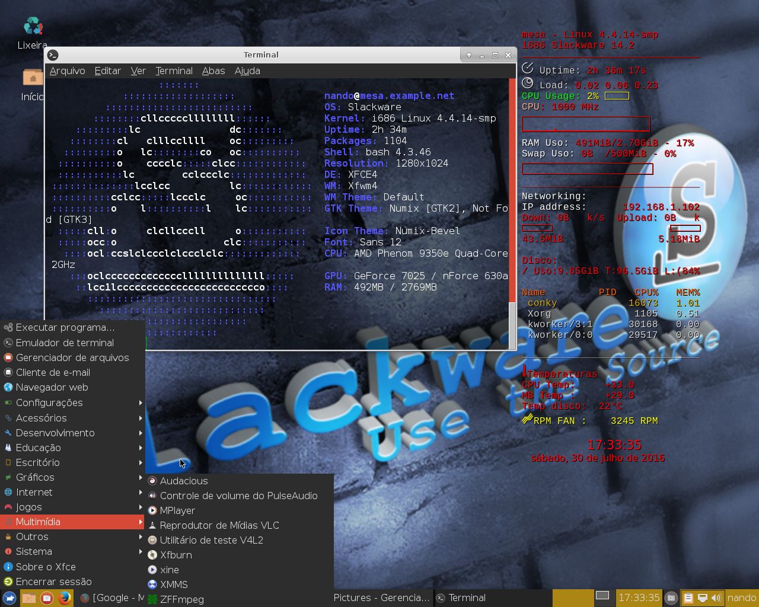Open the Ver menu in Terminal
Screen dimensions: 759x607
point(138,71)
